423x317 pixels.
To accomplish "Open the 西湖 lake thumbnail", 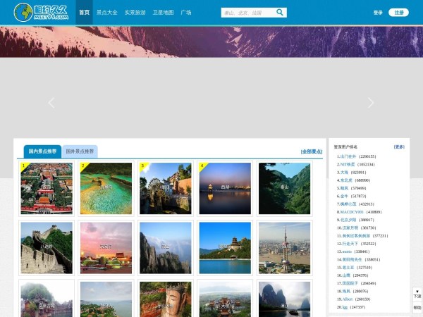I will click(x=225, y=188).
